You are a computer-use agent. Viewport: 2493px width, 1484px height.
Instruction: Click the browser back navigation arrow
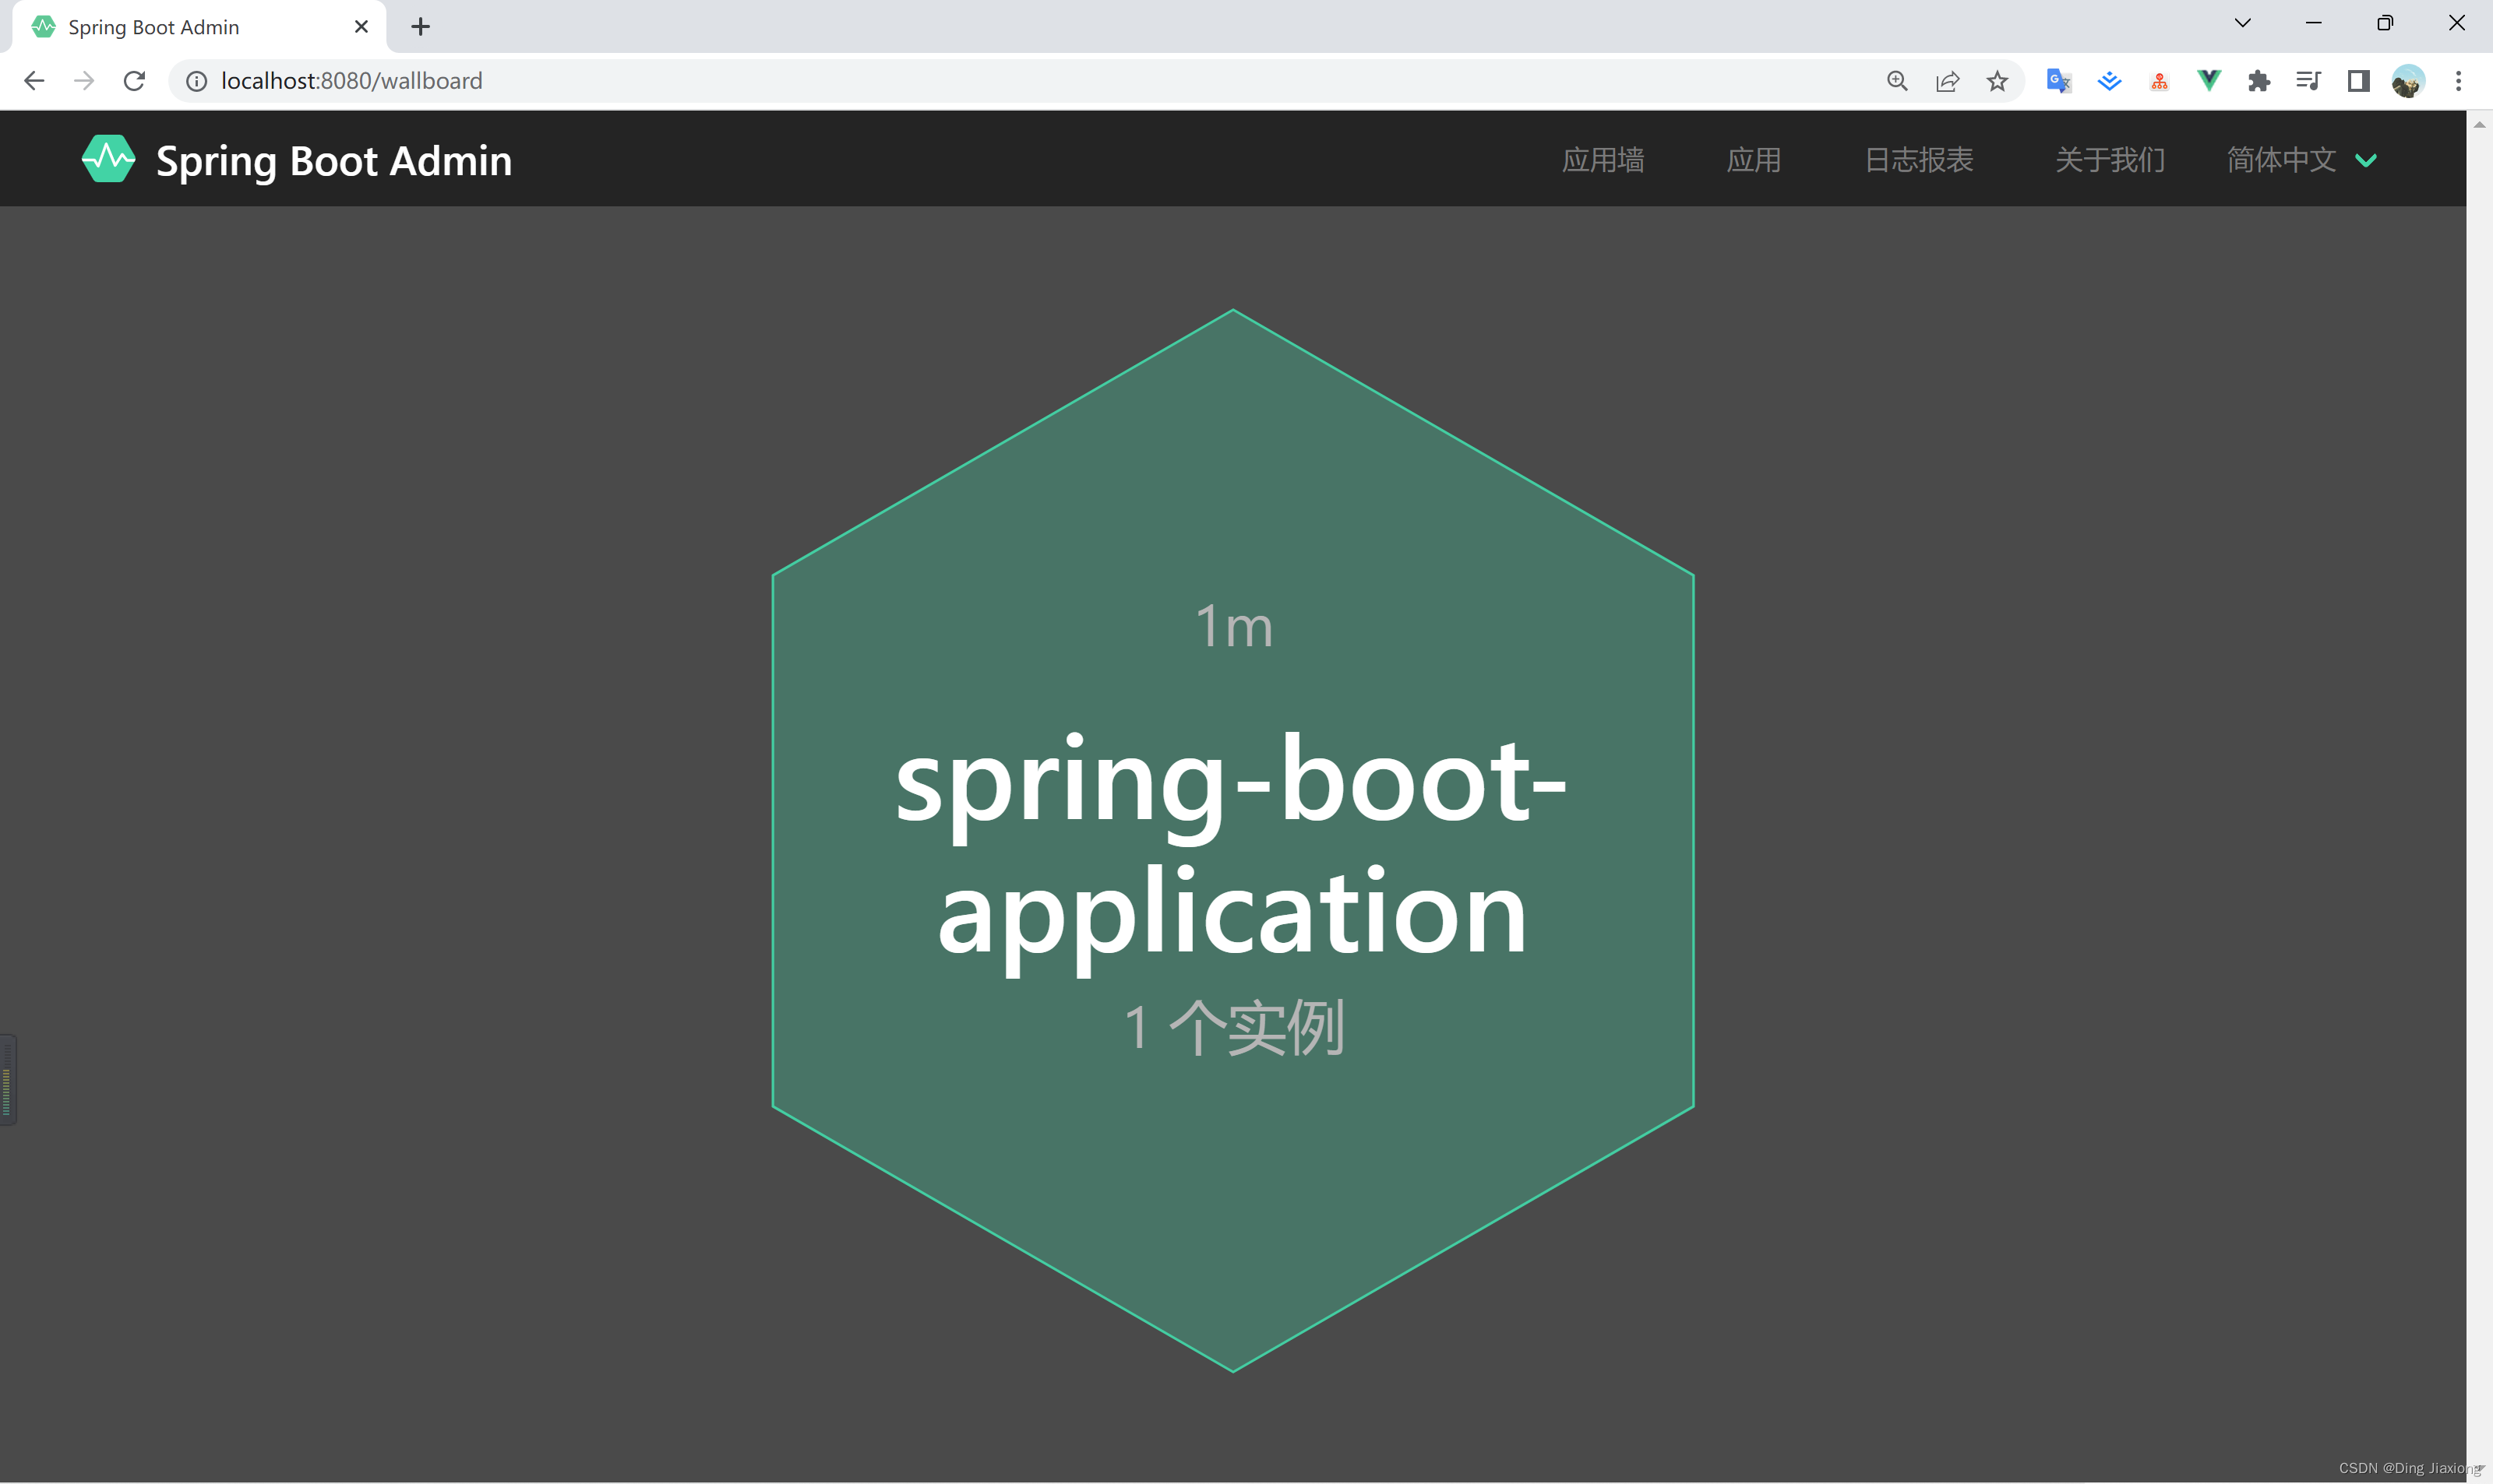35,79
